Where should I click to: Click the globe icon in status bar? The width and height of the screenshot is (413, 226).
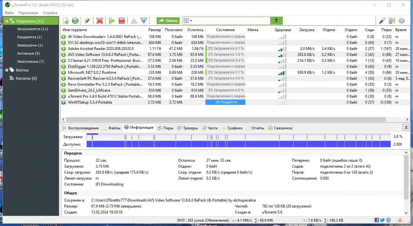point(389,220)
